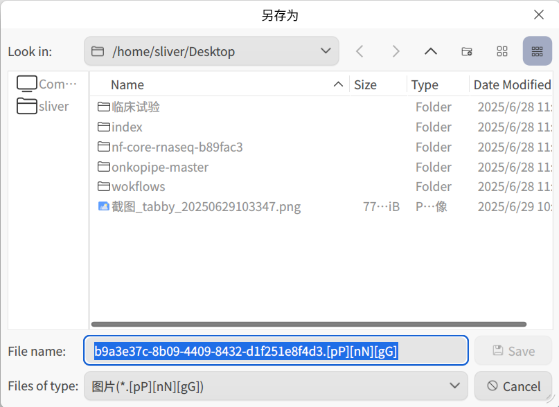The image size is (559, 407).
Task: Click the Folder type cell of onkopipe-master
Action: pyautogui.click(x=434, y=167)
